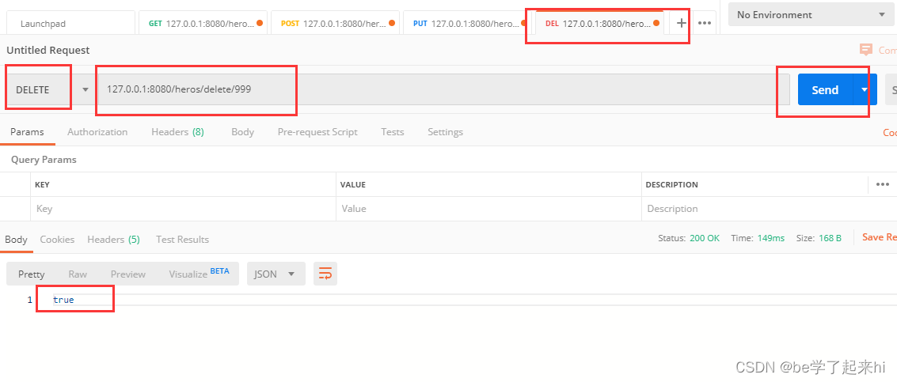897x382 pixels.
Task: Switch to the GET 127.0.0.1:8080 request tab
Action: (203, 24)
